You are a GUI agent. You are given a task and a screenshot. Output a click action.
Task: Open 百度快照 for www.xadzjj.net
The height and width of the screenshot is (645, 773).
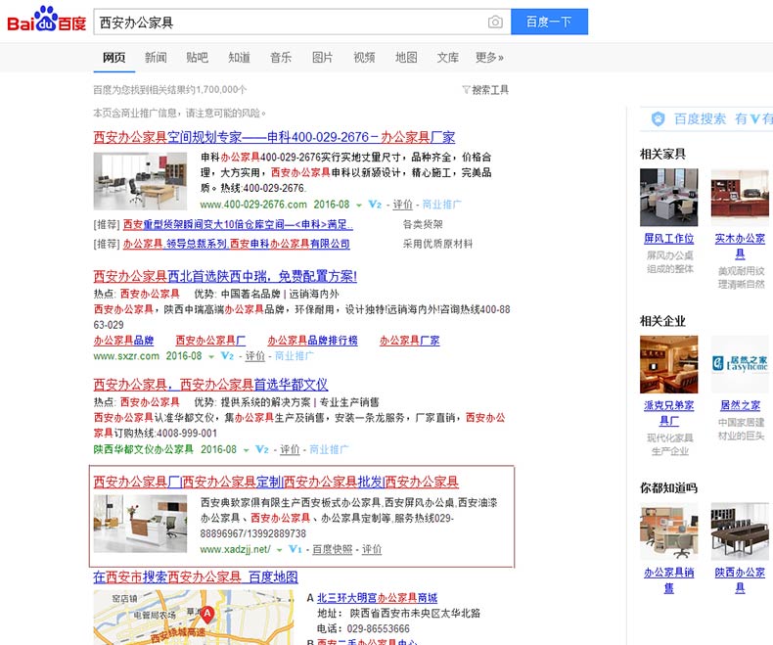(333, 549)
